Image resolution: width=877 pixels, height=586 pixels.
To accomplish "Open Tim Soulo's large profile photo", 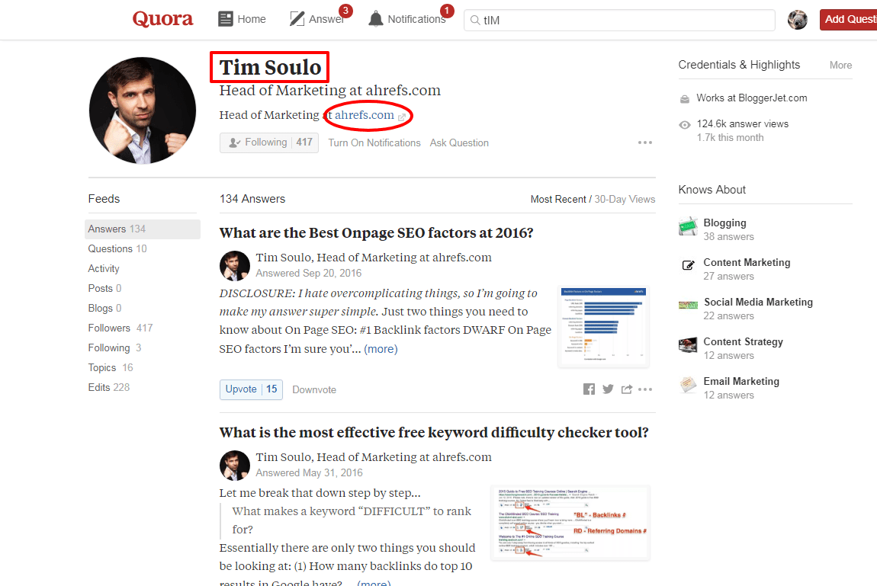I will coord(143,110).
